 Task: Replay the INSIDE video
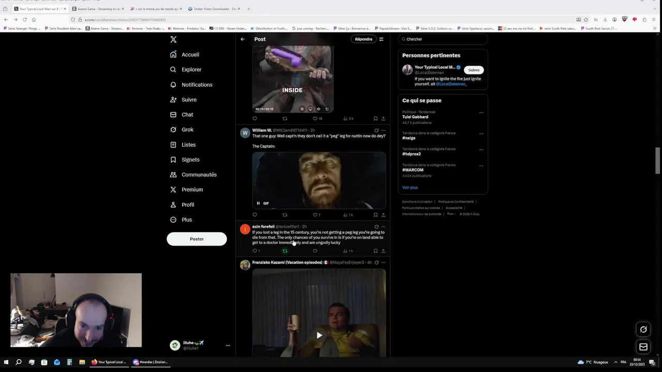click(327, 109)
